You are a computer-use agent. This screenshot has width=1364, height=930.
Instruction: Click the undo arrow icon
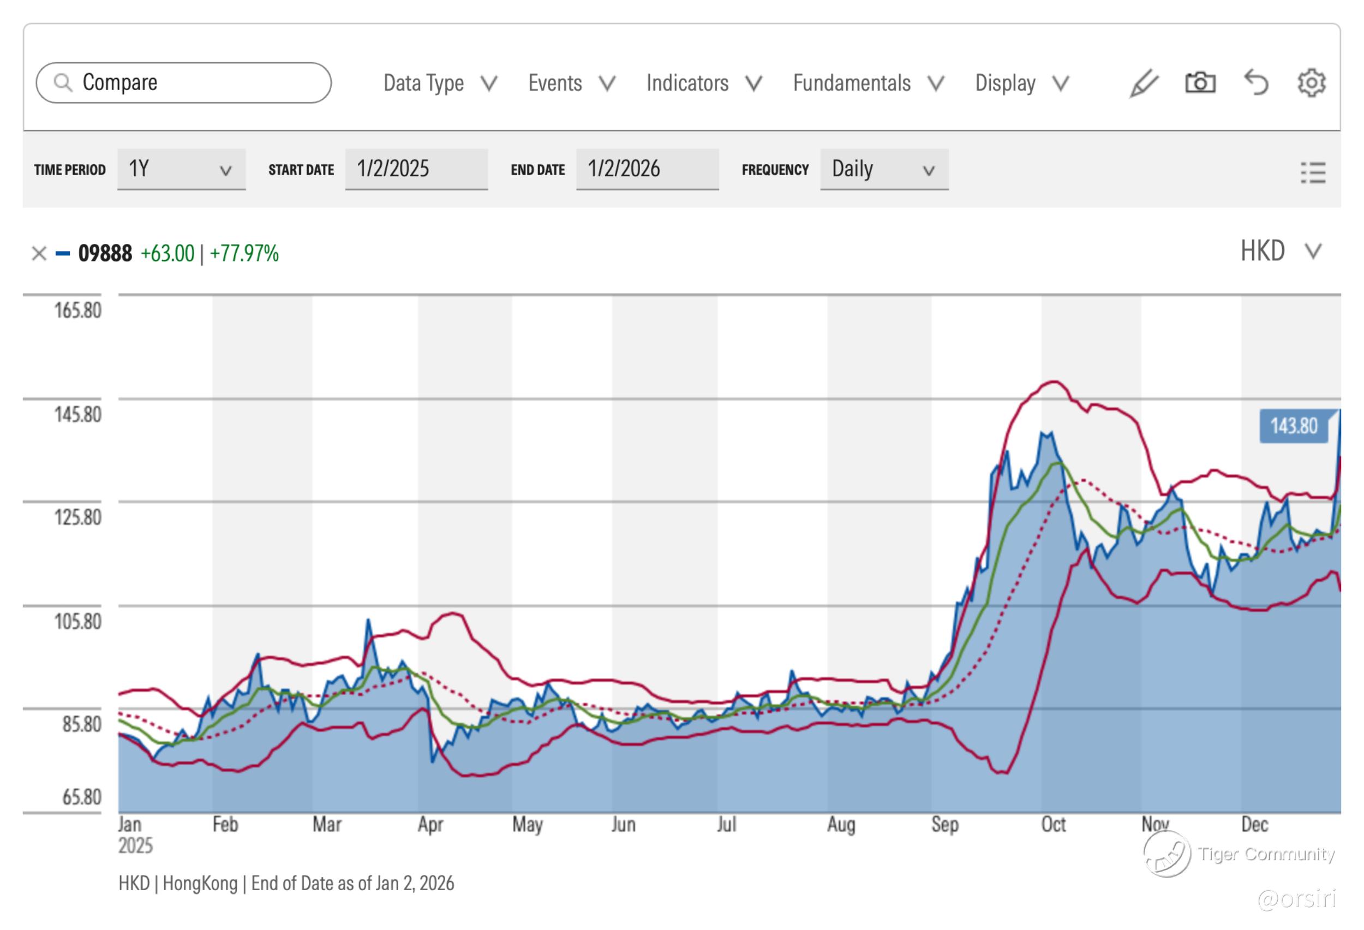1256,83
